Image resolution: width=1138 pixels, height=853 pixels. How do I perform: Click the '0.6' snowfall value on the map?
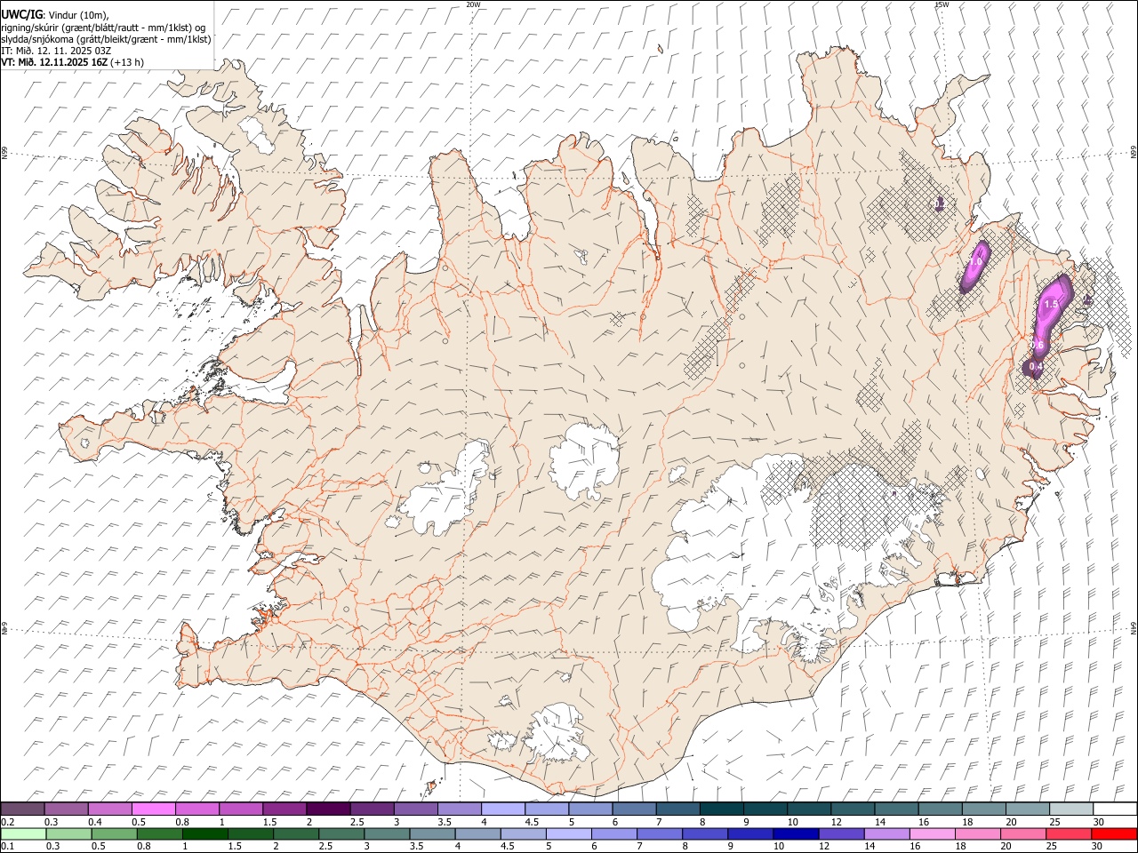(1037, 346)
